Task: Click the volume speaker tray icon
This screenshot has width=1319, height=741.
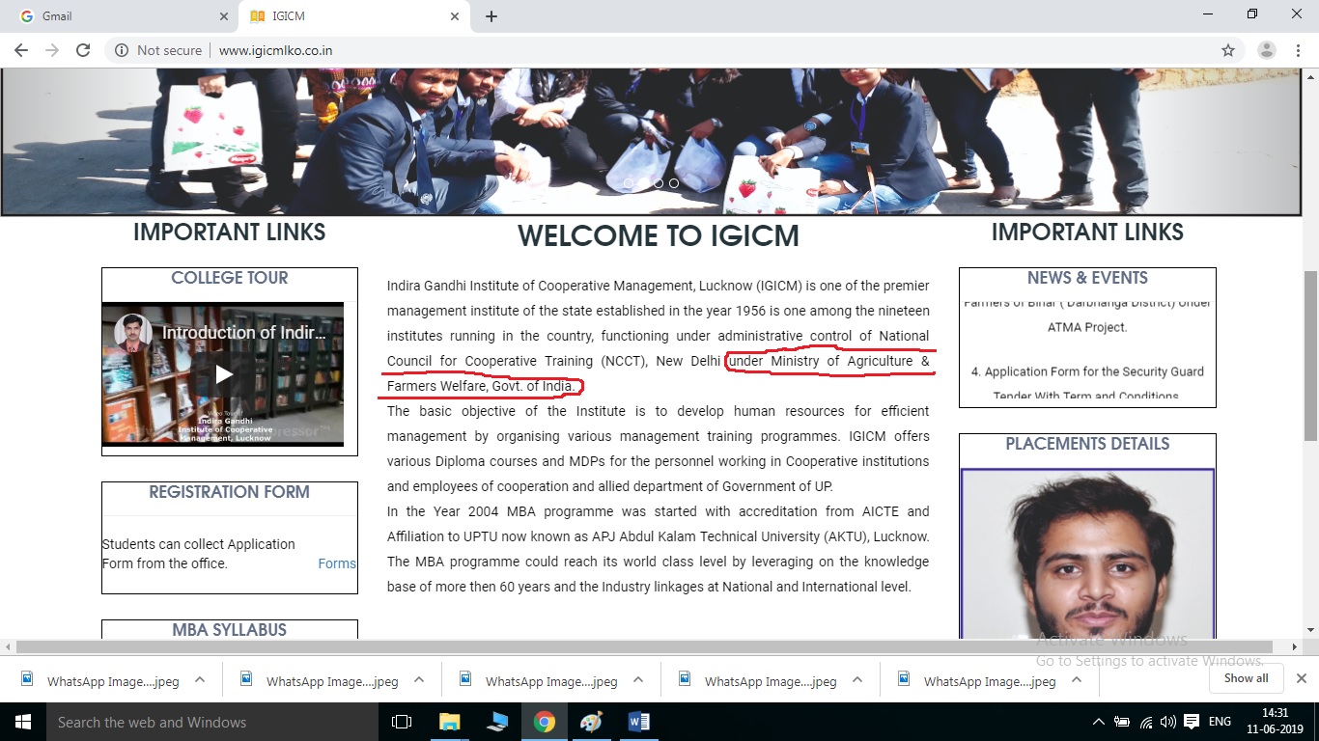Action: [x=1168, y=722]
